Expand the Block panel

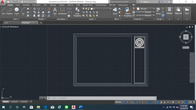(118, 19)
